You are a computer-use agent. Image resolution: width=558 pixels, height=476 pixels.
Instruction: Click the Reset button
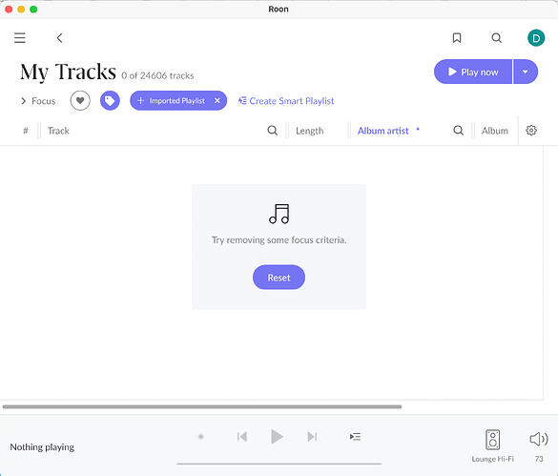[279, 278]
